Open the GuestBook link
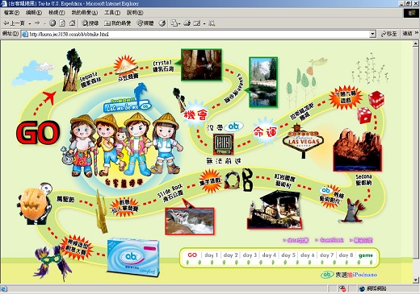Image resolution: width=420 pixels, height=294 pixels. point(332,240)
